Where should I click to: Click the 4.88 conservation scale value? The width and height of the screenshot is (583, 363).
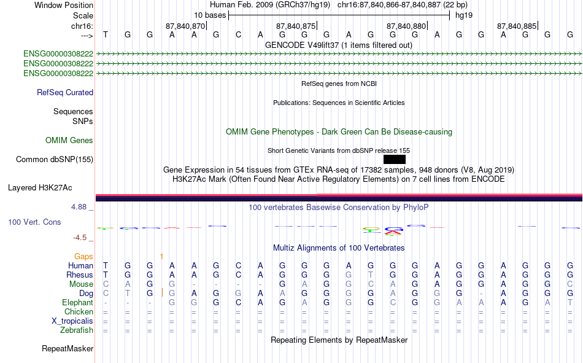coord(79,207)
